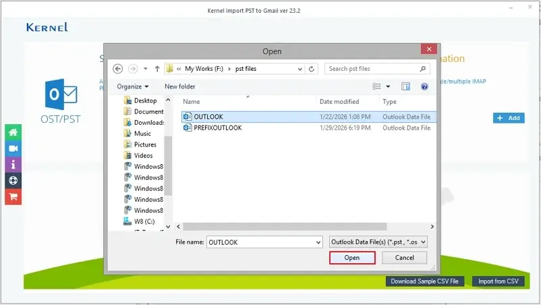Image resolution: width=541 pixels, height=305 pixels.
Task: Open the Organize menu
Action: point(132,86)
